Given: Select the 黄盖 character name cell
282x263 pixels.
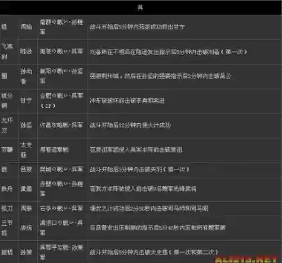Looking at the screenshot, I should point(26,189).
